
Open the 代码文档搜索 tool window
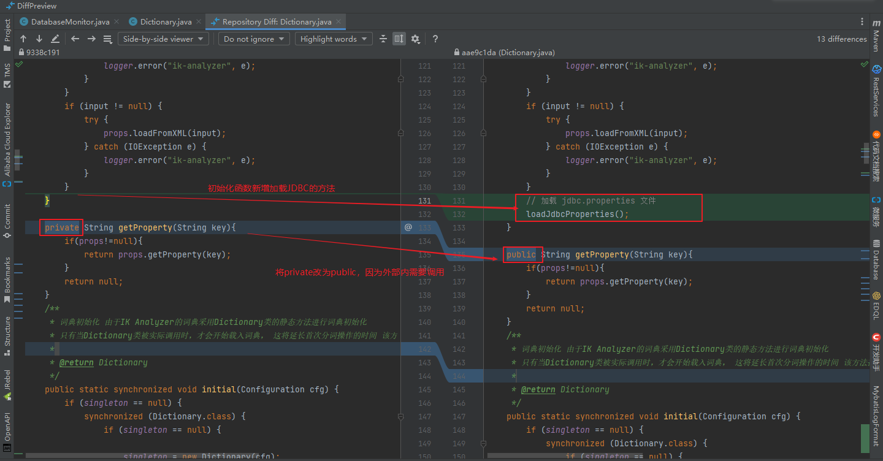(x=876, y=155)
